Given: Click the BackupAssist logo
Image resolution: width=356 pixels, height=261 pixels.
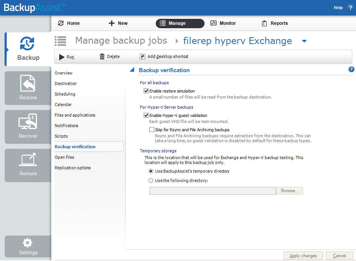Looking at the screenshot, I should [34, 8].
